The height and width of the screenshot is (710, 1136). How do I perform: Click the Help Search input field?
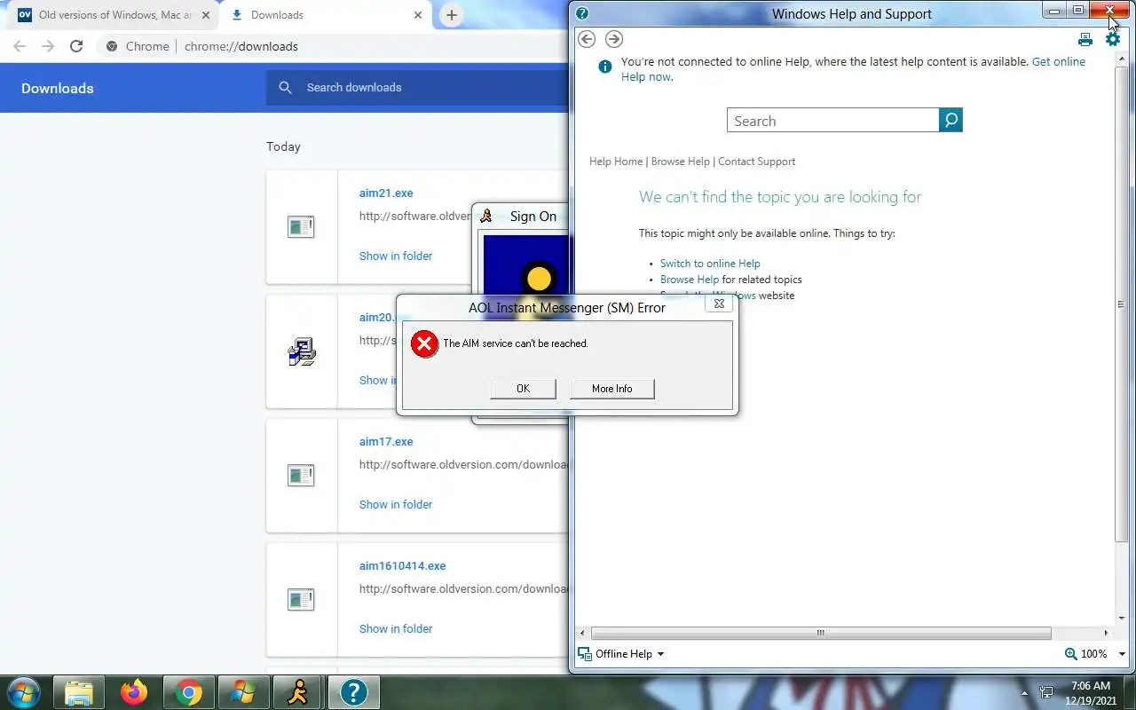coord(832,121)
